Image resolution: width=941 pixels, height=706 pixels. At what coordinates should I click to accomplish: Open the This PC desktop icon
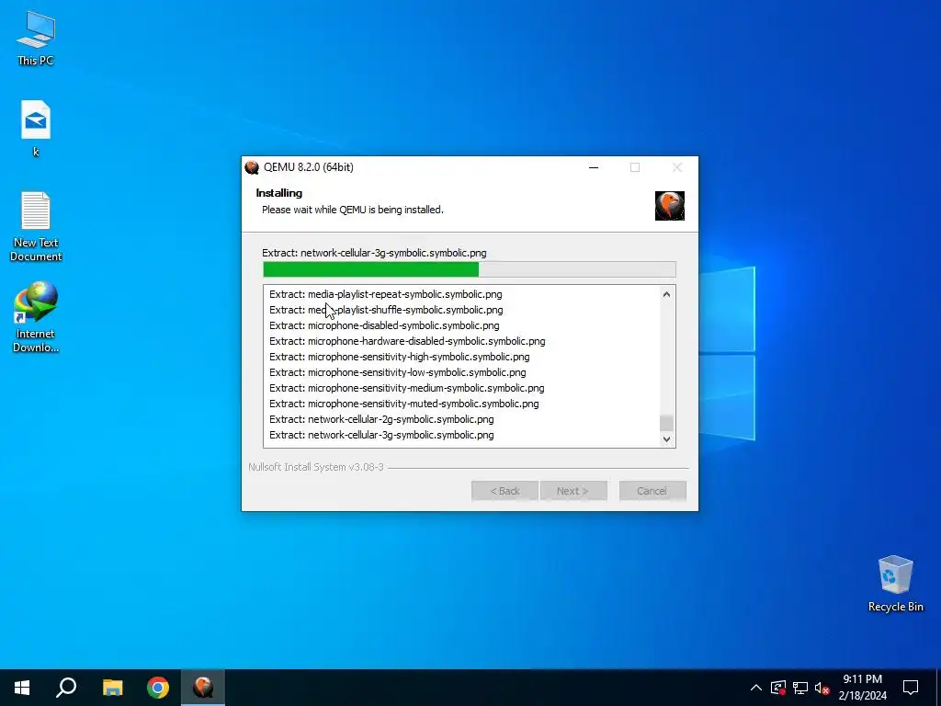[36, 39]
